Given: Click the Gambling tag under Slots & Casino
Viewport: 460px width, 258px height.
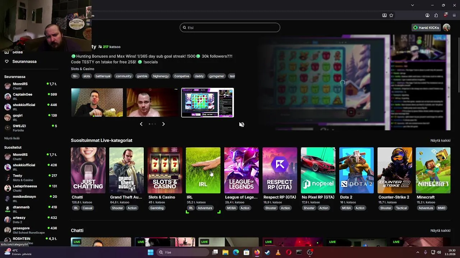Looking at the screenshot, I should 157,208.
